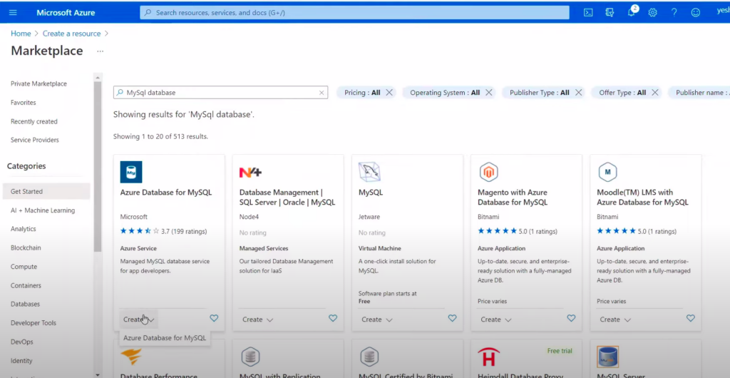The width and height of the screenshot is (730, 378).
Task: Open the Azure portal hamburger menu
Action: (13, 12)
